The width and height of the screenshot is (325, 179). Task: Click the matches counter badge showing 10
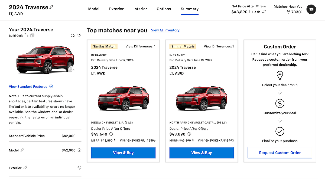point(311,9)
